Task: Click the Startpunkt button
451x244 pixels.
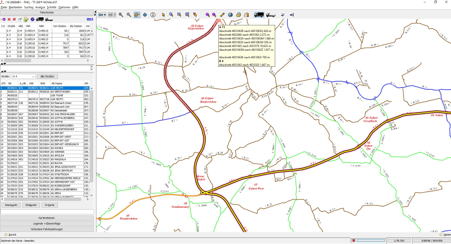Action: [x=11, y=205]
